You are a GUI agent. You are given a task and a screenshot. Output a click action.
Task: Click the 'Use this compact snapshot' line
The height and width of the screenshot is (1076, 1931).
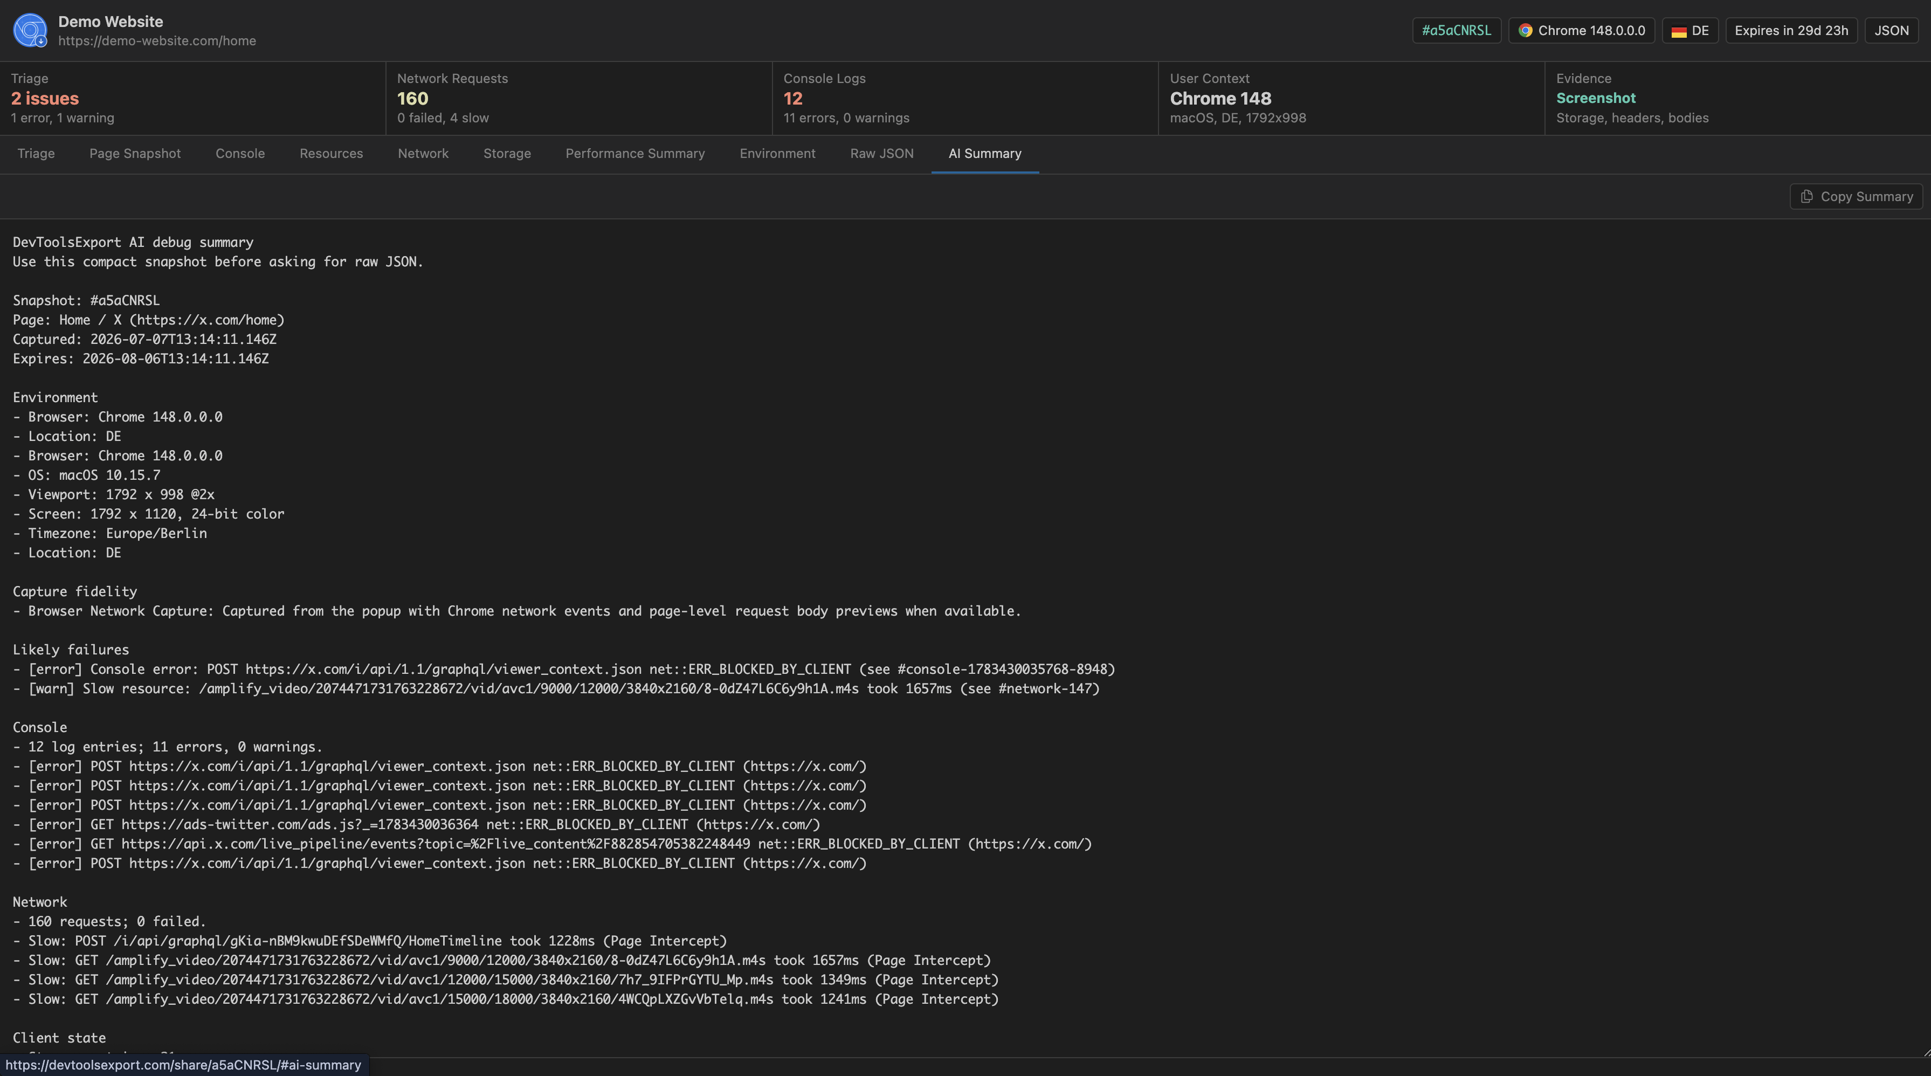pos(218,261)
